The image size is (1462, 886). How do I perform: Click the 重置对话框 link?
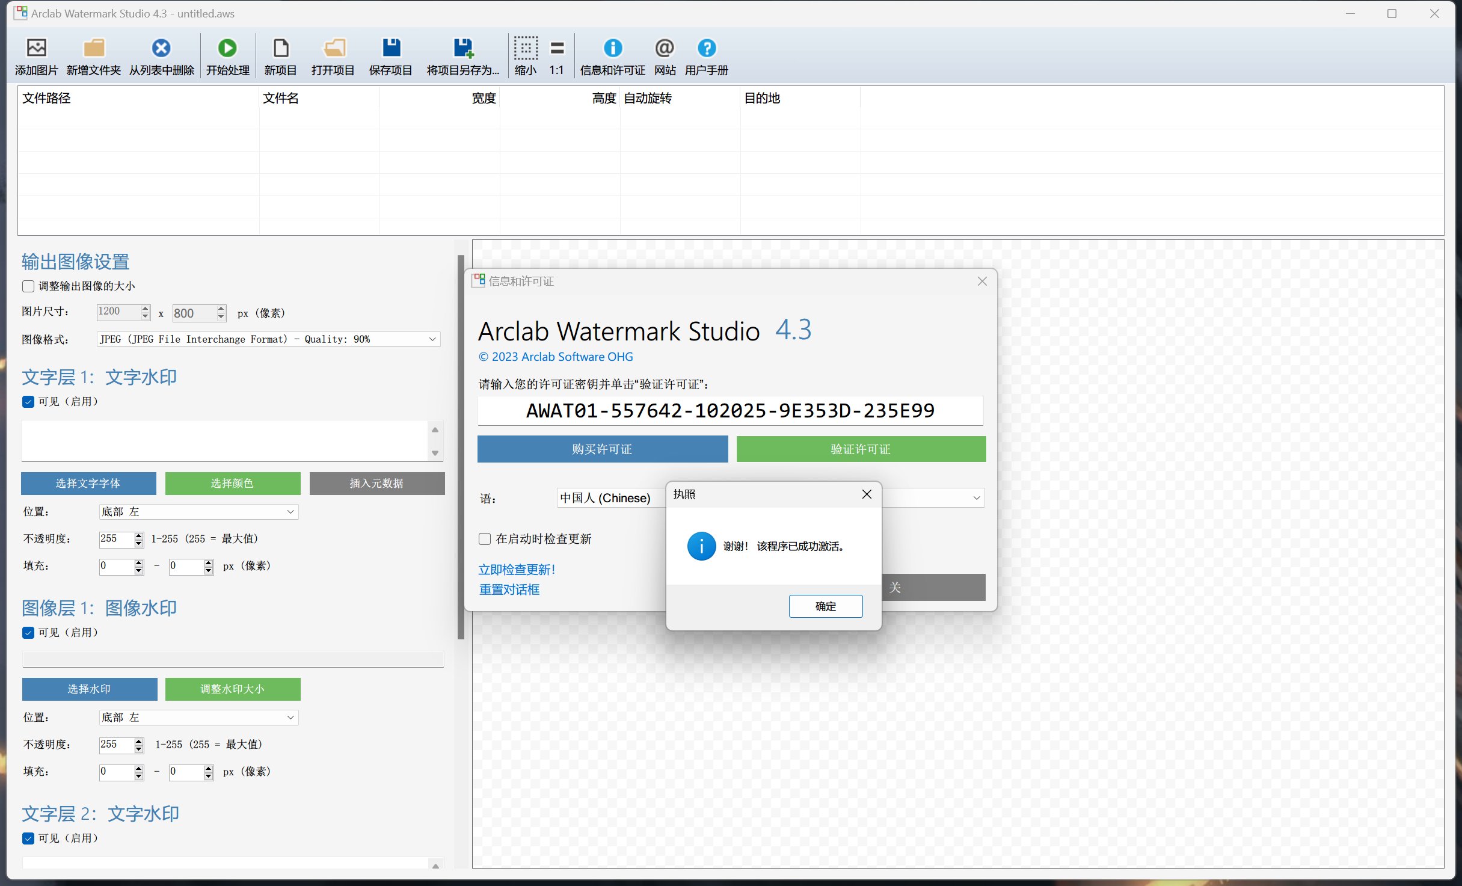[x=509, y=589]
